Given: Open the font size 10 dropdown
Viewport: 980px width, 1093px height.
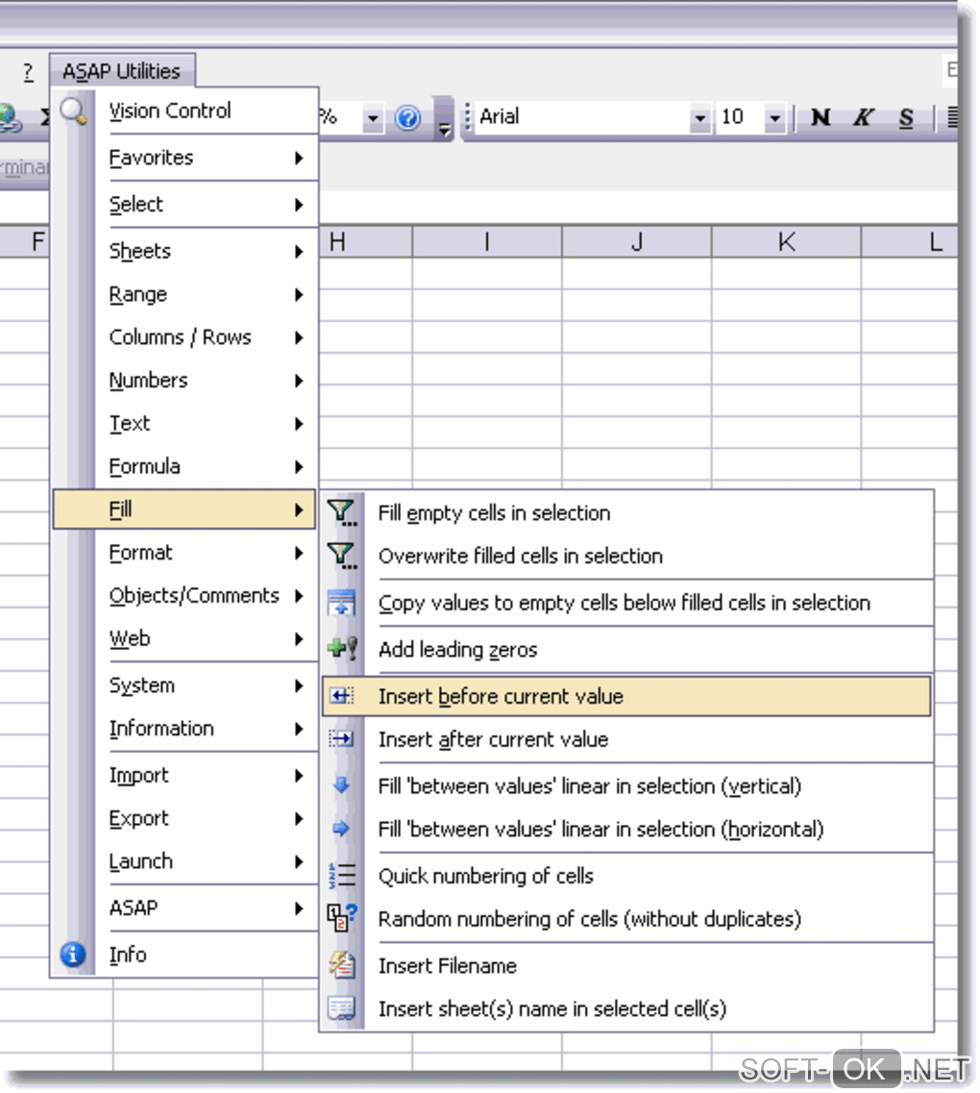Looking at the screenshot, I should [774, 118].
